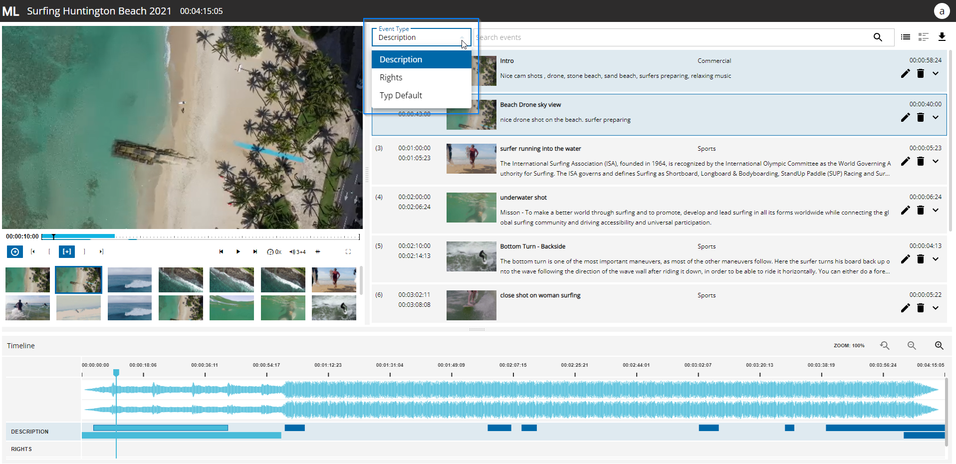Click the add new event plus button
This screenshot has width=956, height=464.
pos(15,252)
